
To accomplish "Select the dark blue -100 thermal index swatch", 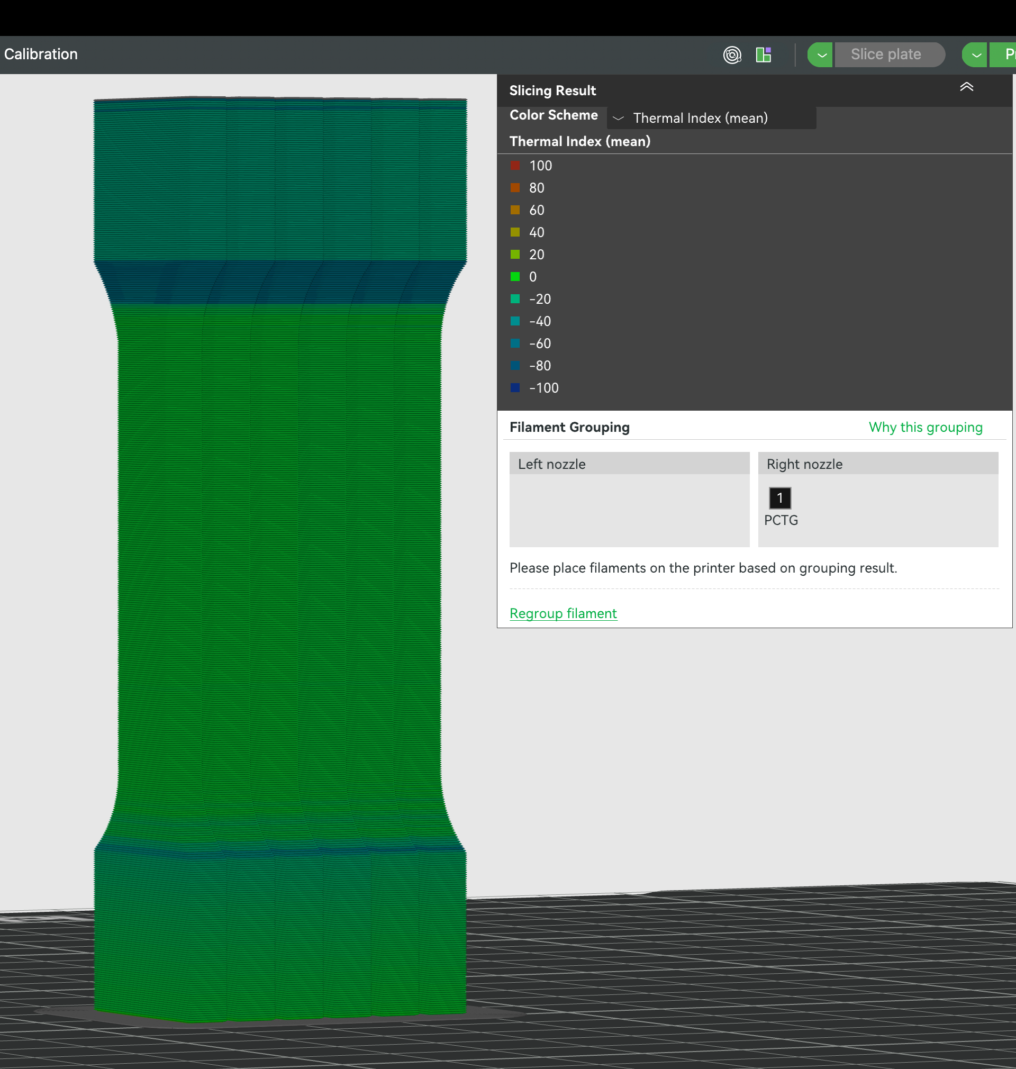I will tap(514, 388).
